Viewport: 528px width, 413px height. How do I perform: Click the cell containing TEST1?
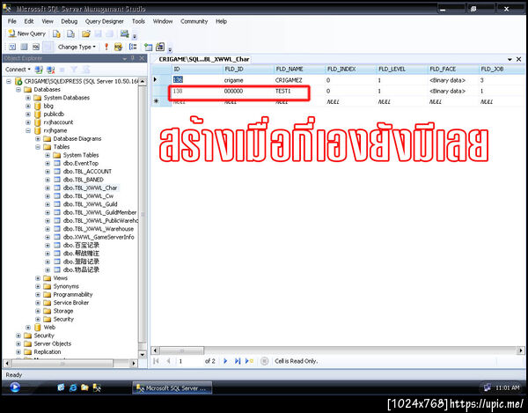tap(299, 92)
